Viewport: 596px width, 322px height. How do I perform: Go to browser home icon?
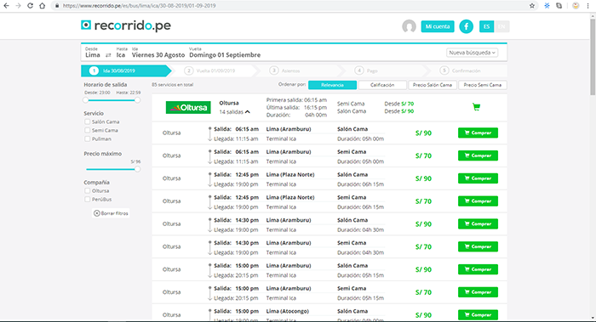43,6
